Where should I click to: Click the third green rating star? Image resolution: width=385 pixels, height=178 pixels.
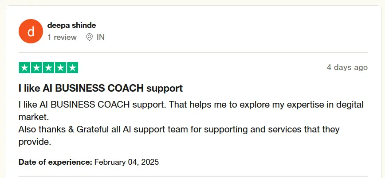(48, 68)
